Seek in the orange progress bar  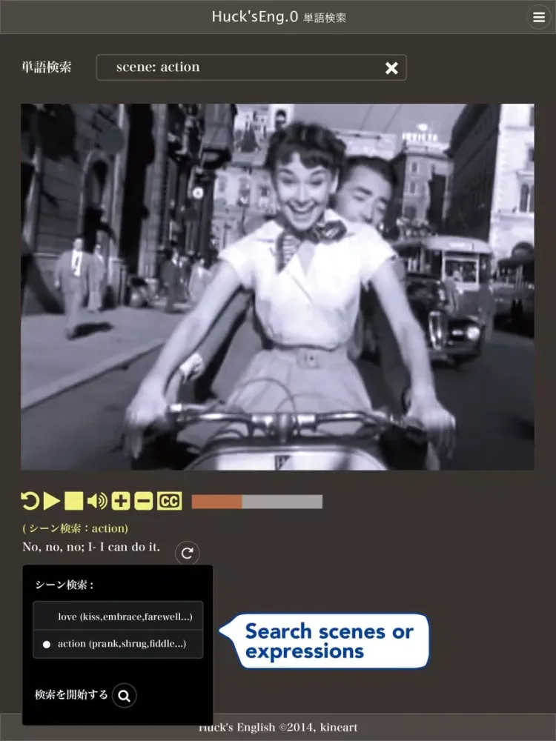click(x=257, y=502)
